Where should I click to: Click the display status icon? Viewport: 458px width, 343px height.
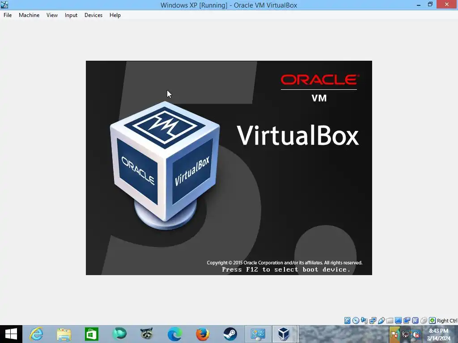coord(398,321)
